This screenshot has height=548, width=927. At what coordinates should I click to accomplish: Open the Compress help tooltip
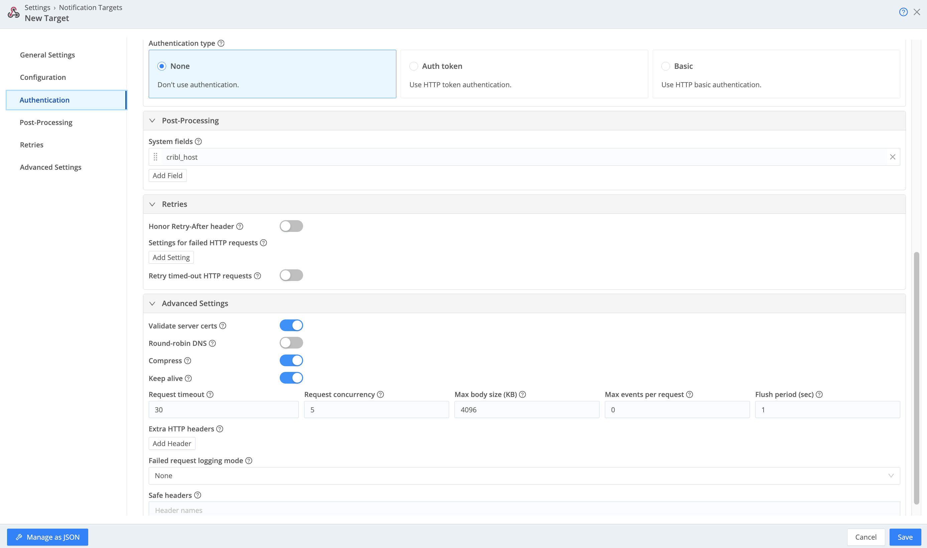[187, 361]
